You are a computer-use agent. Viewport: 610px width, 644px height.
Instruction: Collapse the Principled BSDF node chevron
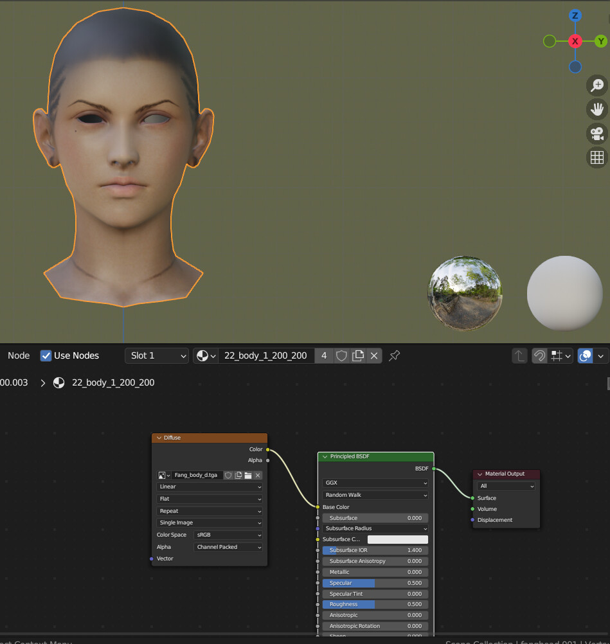click(325, 457)
